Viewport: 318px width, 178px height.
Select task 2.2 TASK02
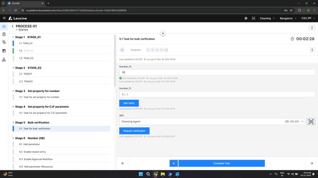point(61,81)
